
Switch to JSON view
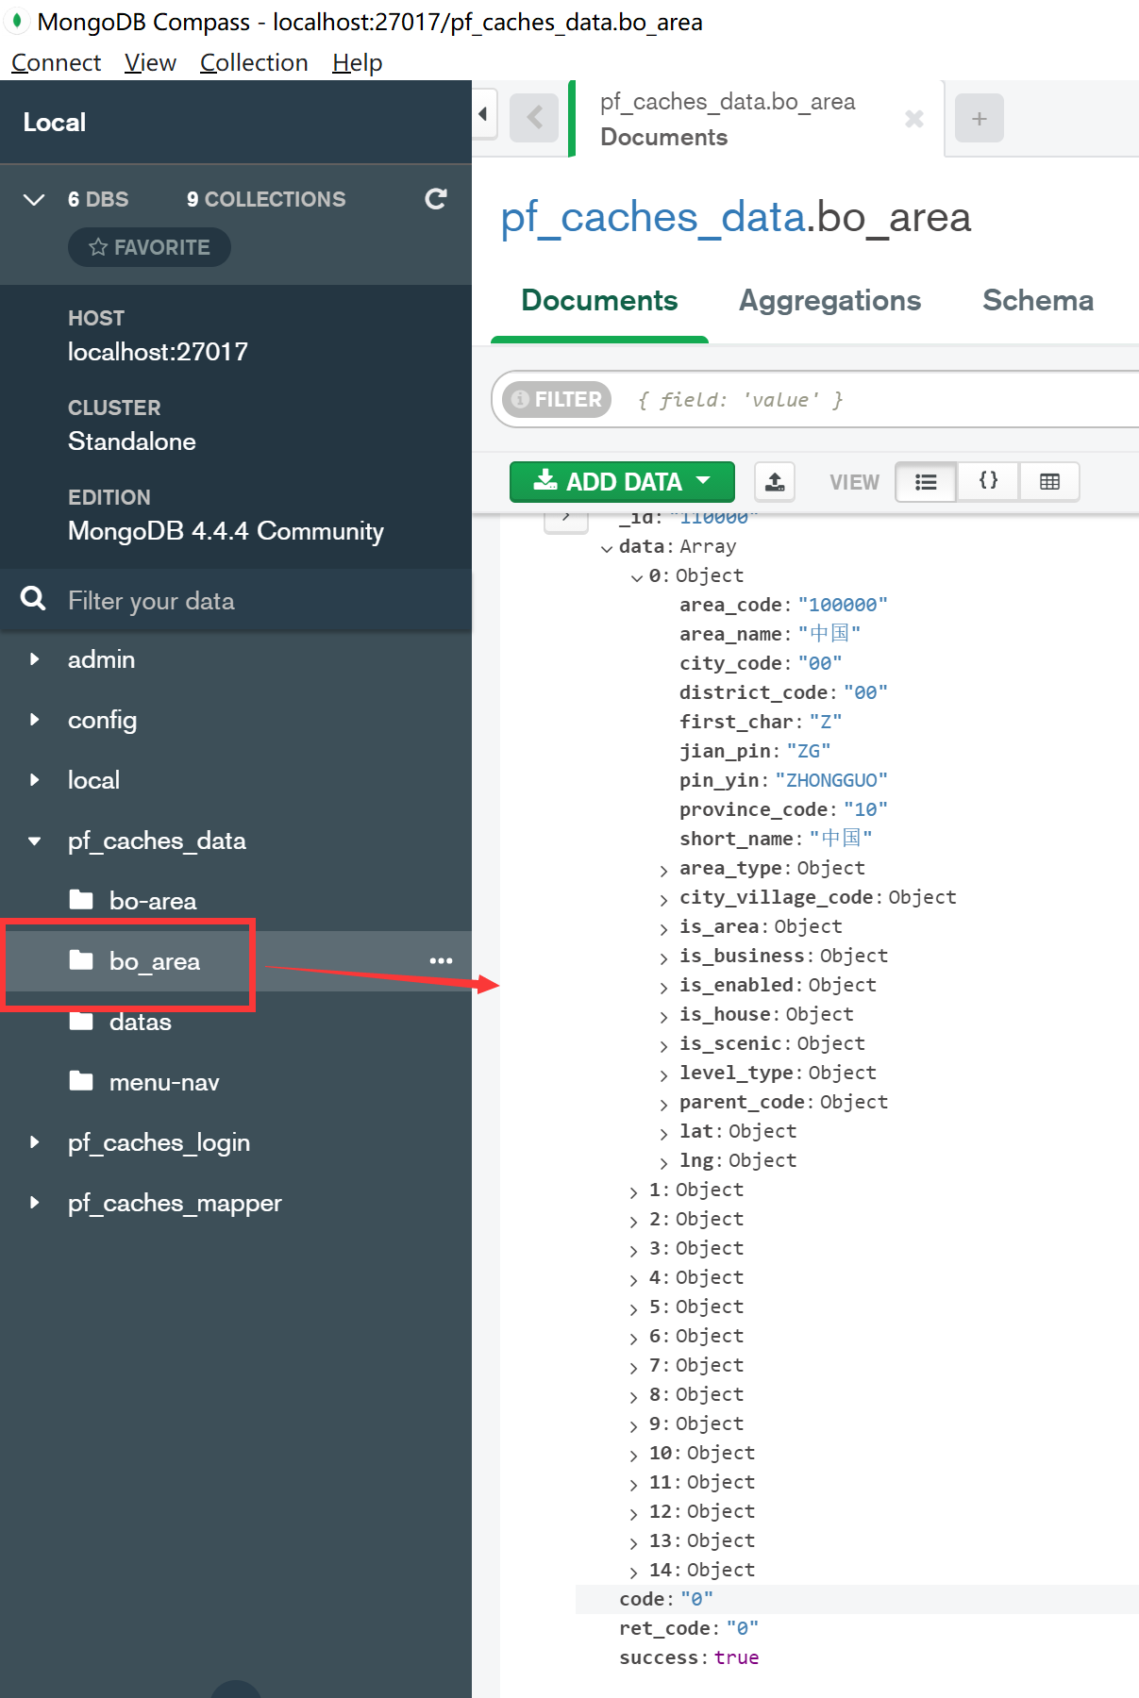[x=988, y=482]
